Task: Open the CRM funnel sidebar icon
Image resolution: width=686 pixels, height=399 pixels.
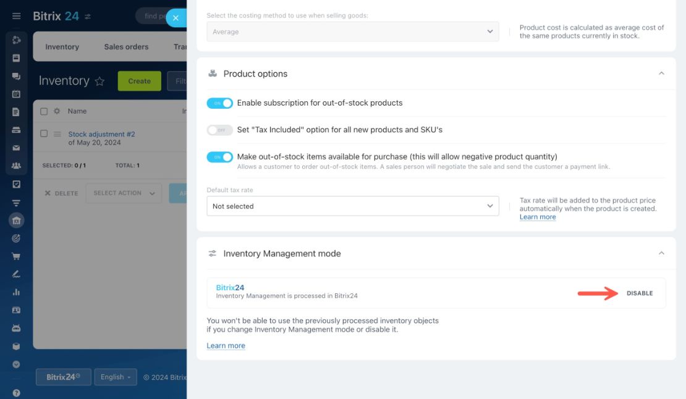Action: tap(16, 203)
